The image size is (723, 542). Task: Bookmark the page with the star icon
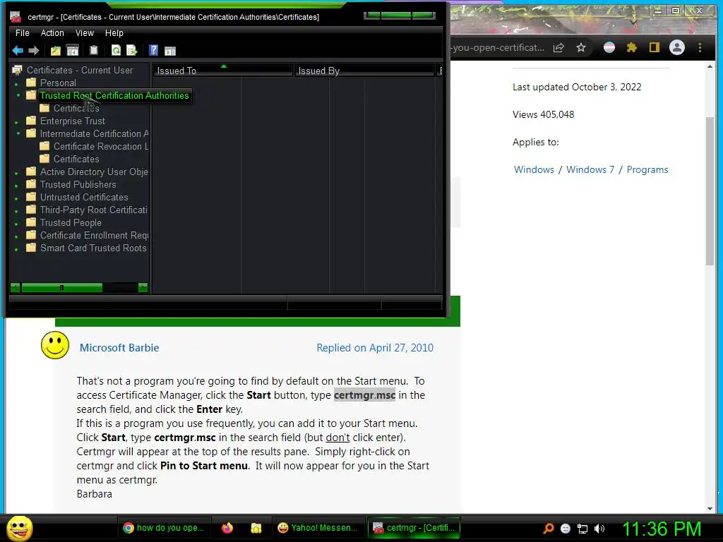click(x=581, y=47)
